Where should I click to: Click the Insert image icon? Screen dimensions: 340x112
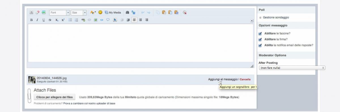[95, 20]
